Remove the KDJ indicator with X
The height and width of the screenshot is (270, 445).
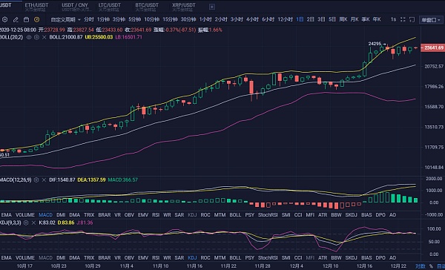[x=33, y=223]
